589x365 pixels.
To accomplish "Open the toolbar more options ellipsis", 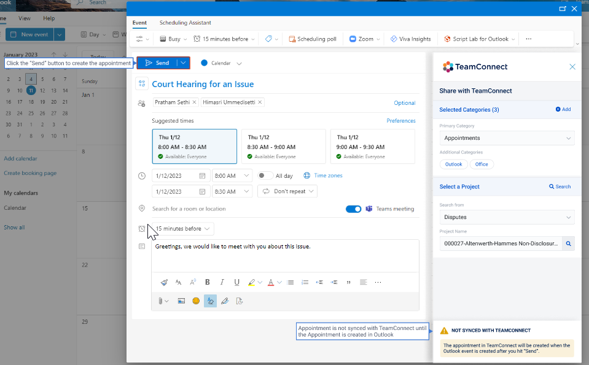I will click(x=529, y=39).
